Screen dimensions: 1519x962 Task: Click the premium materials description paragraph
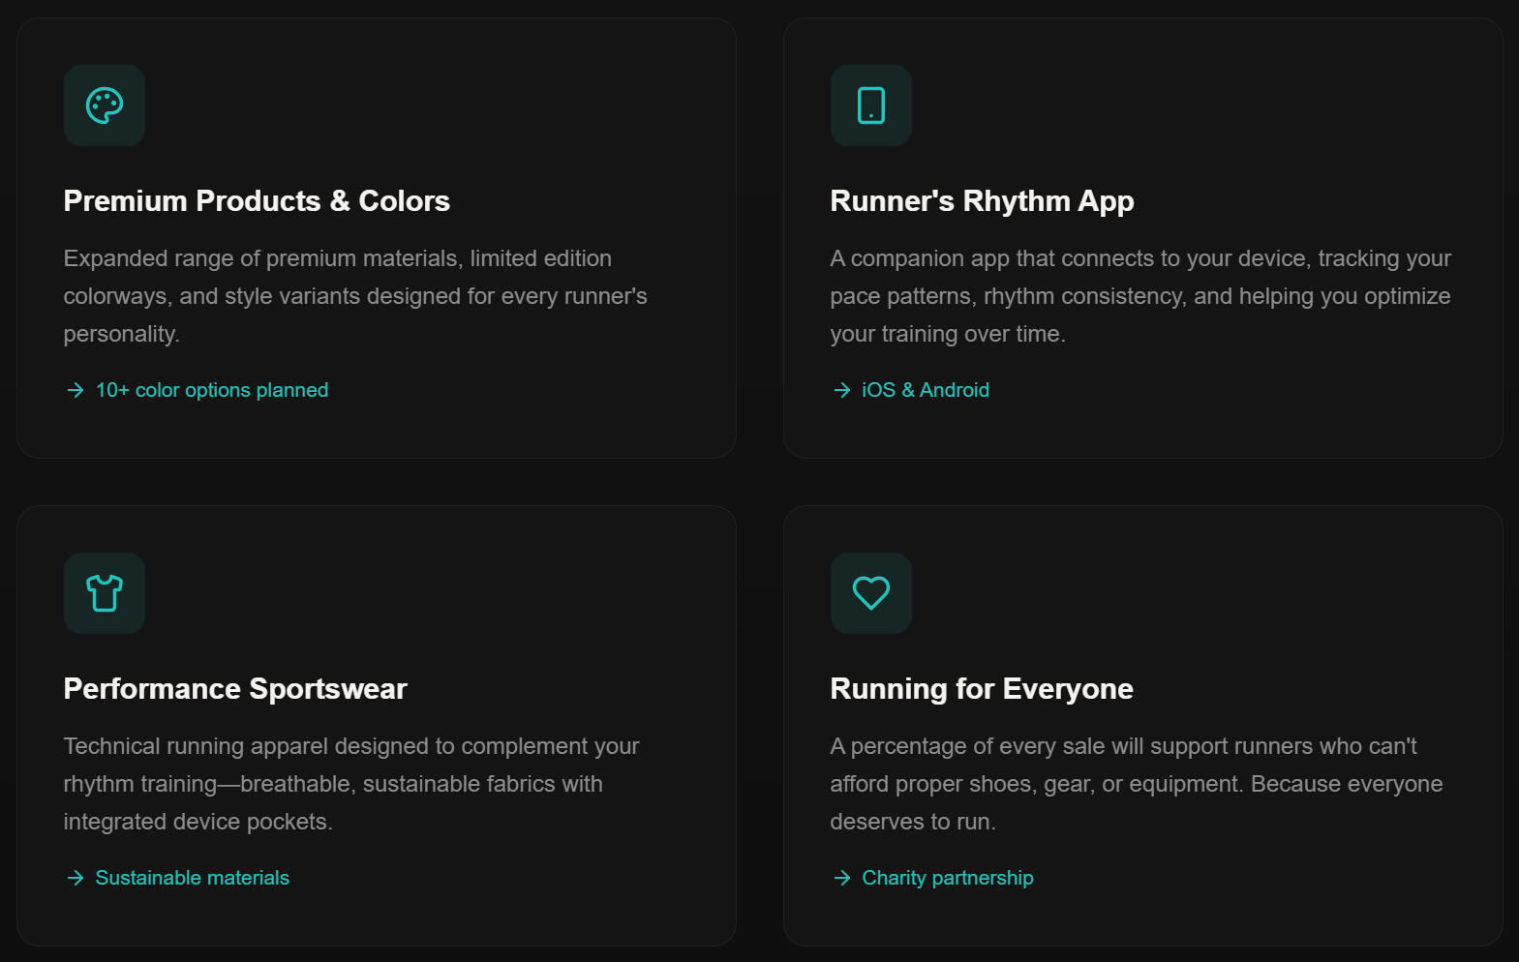355,296
